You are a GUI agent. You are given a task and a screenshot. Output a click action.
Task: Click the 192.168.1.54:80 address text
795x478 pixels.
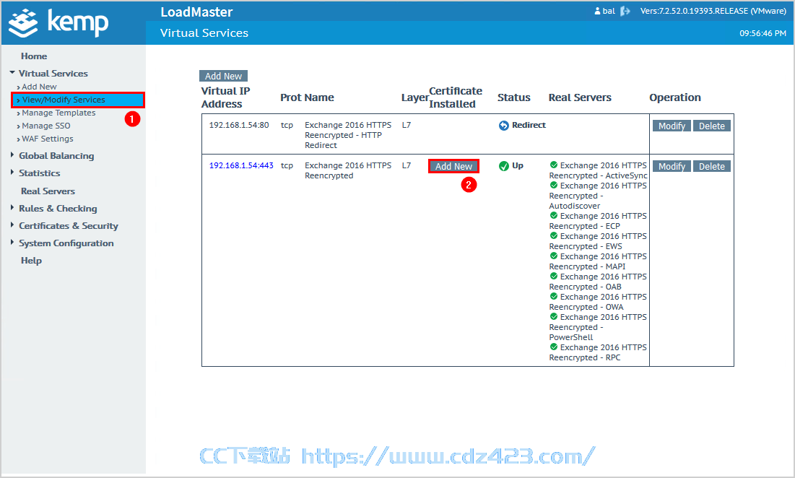coord(239,125)
